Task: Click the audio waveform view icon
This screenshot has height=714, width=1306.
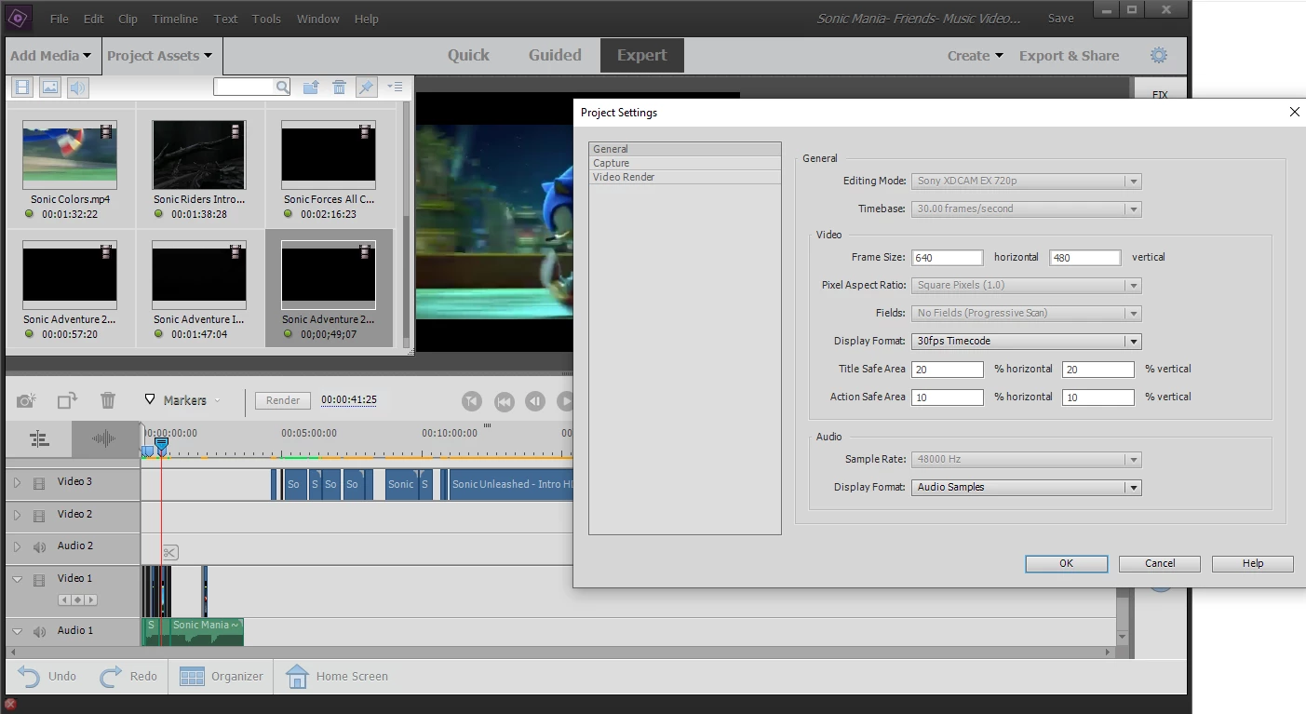Action: (105, 438)
